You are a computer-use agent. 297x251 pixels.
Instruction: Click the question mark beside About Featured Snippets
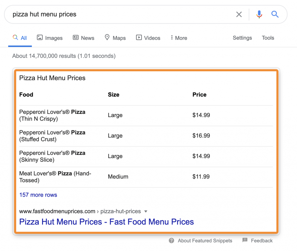pyautogui.click(x=171, y=241)
